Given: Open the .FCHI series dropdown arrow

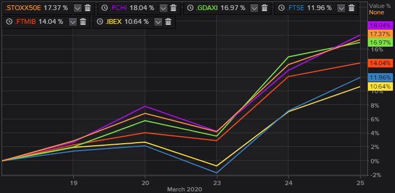Looking at the screenshot, I should click(x=164, y=8).
